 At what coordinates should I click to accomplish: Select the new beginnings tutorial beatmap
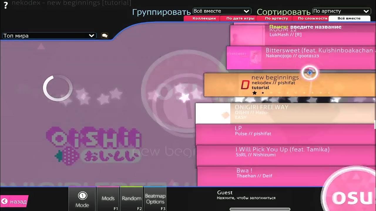(x=289, y=85)
